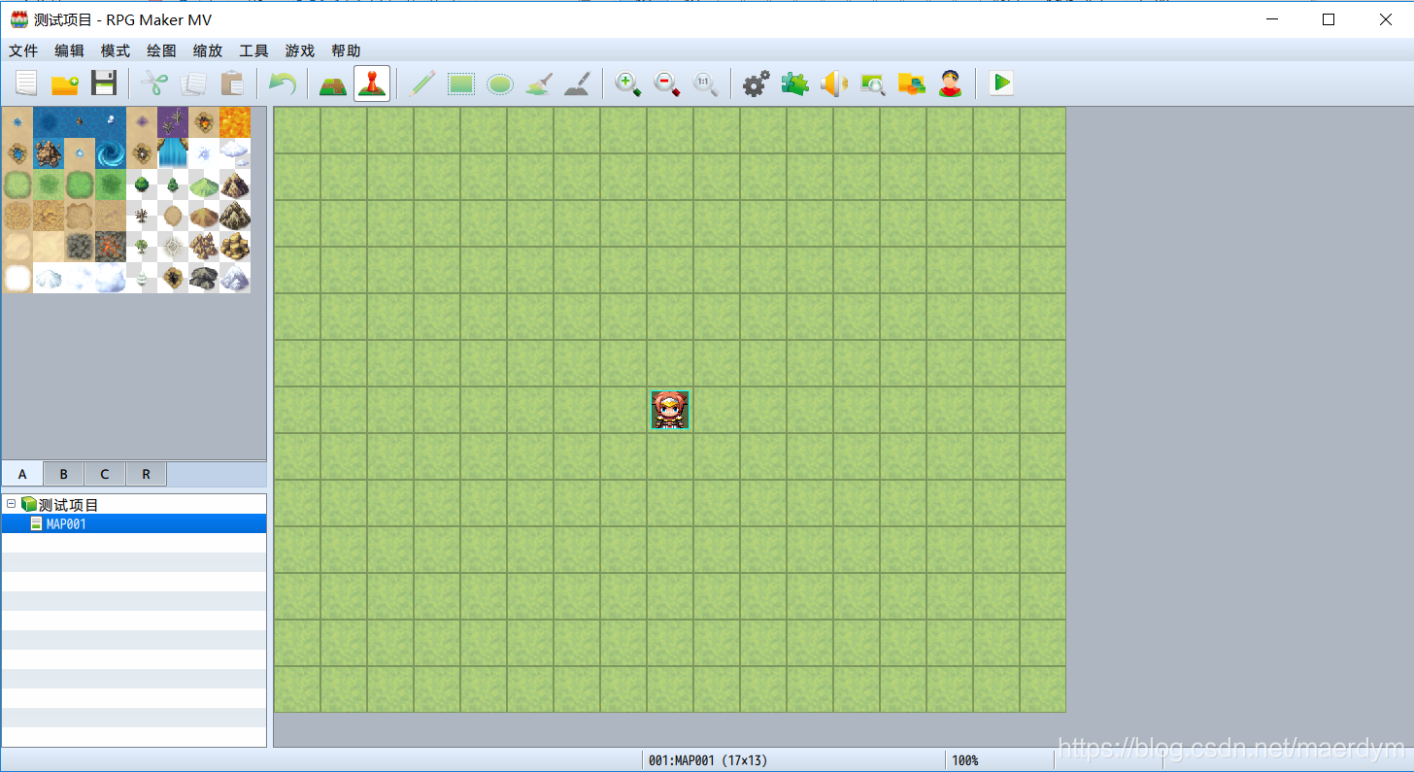Open the 绘图 menu

(161, 50)
